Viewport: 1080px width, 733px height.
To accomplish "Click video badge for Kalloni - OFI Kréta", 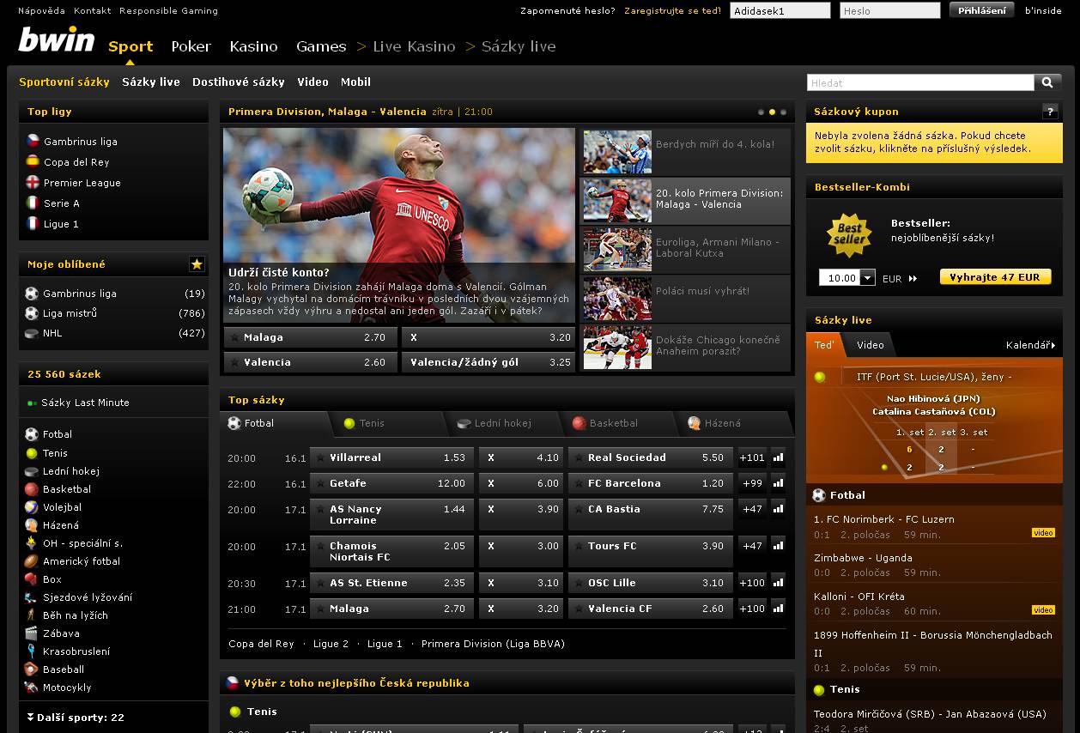I will [x=1043, y=610].
